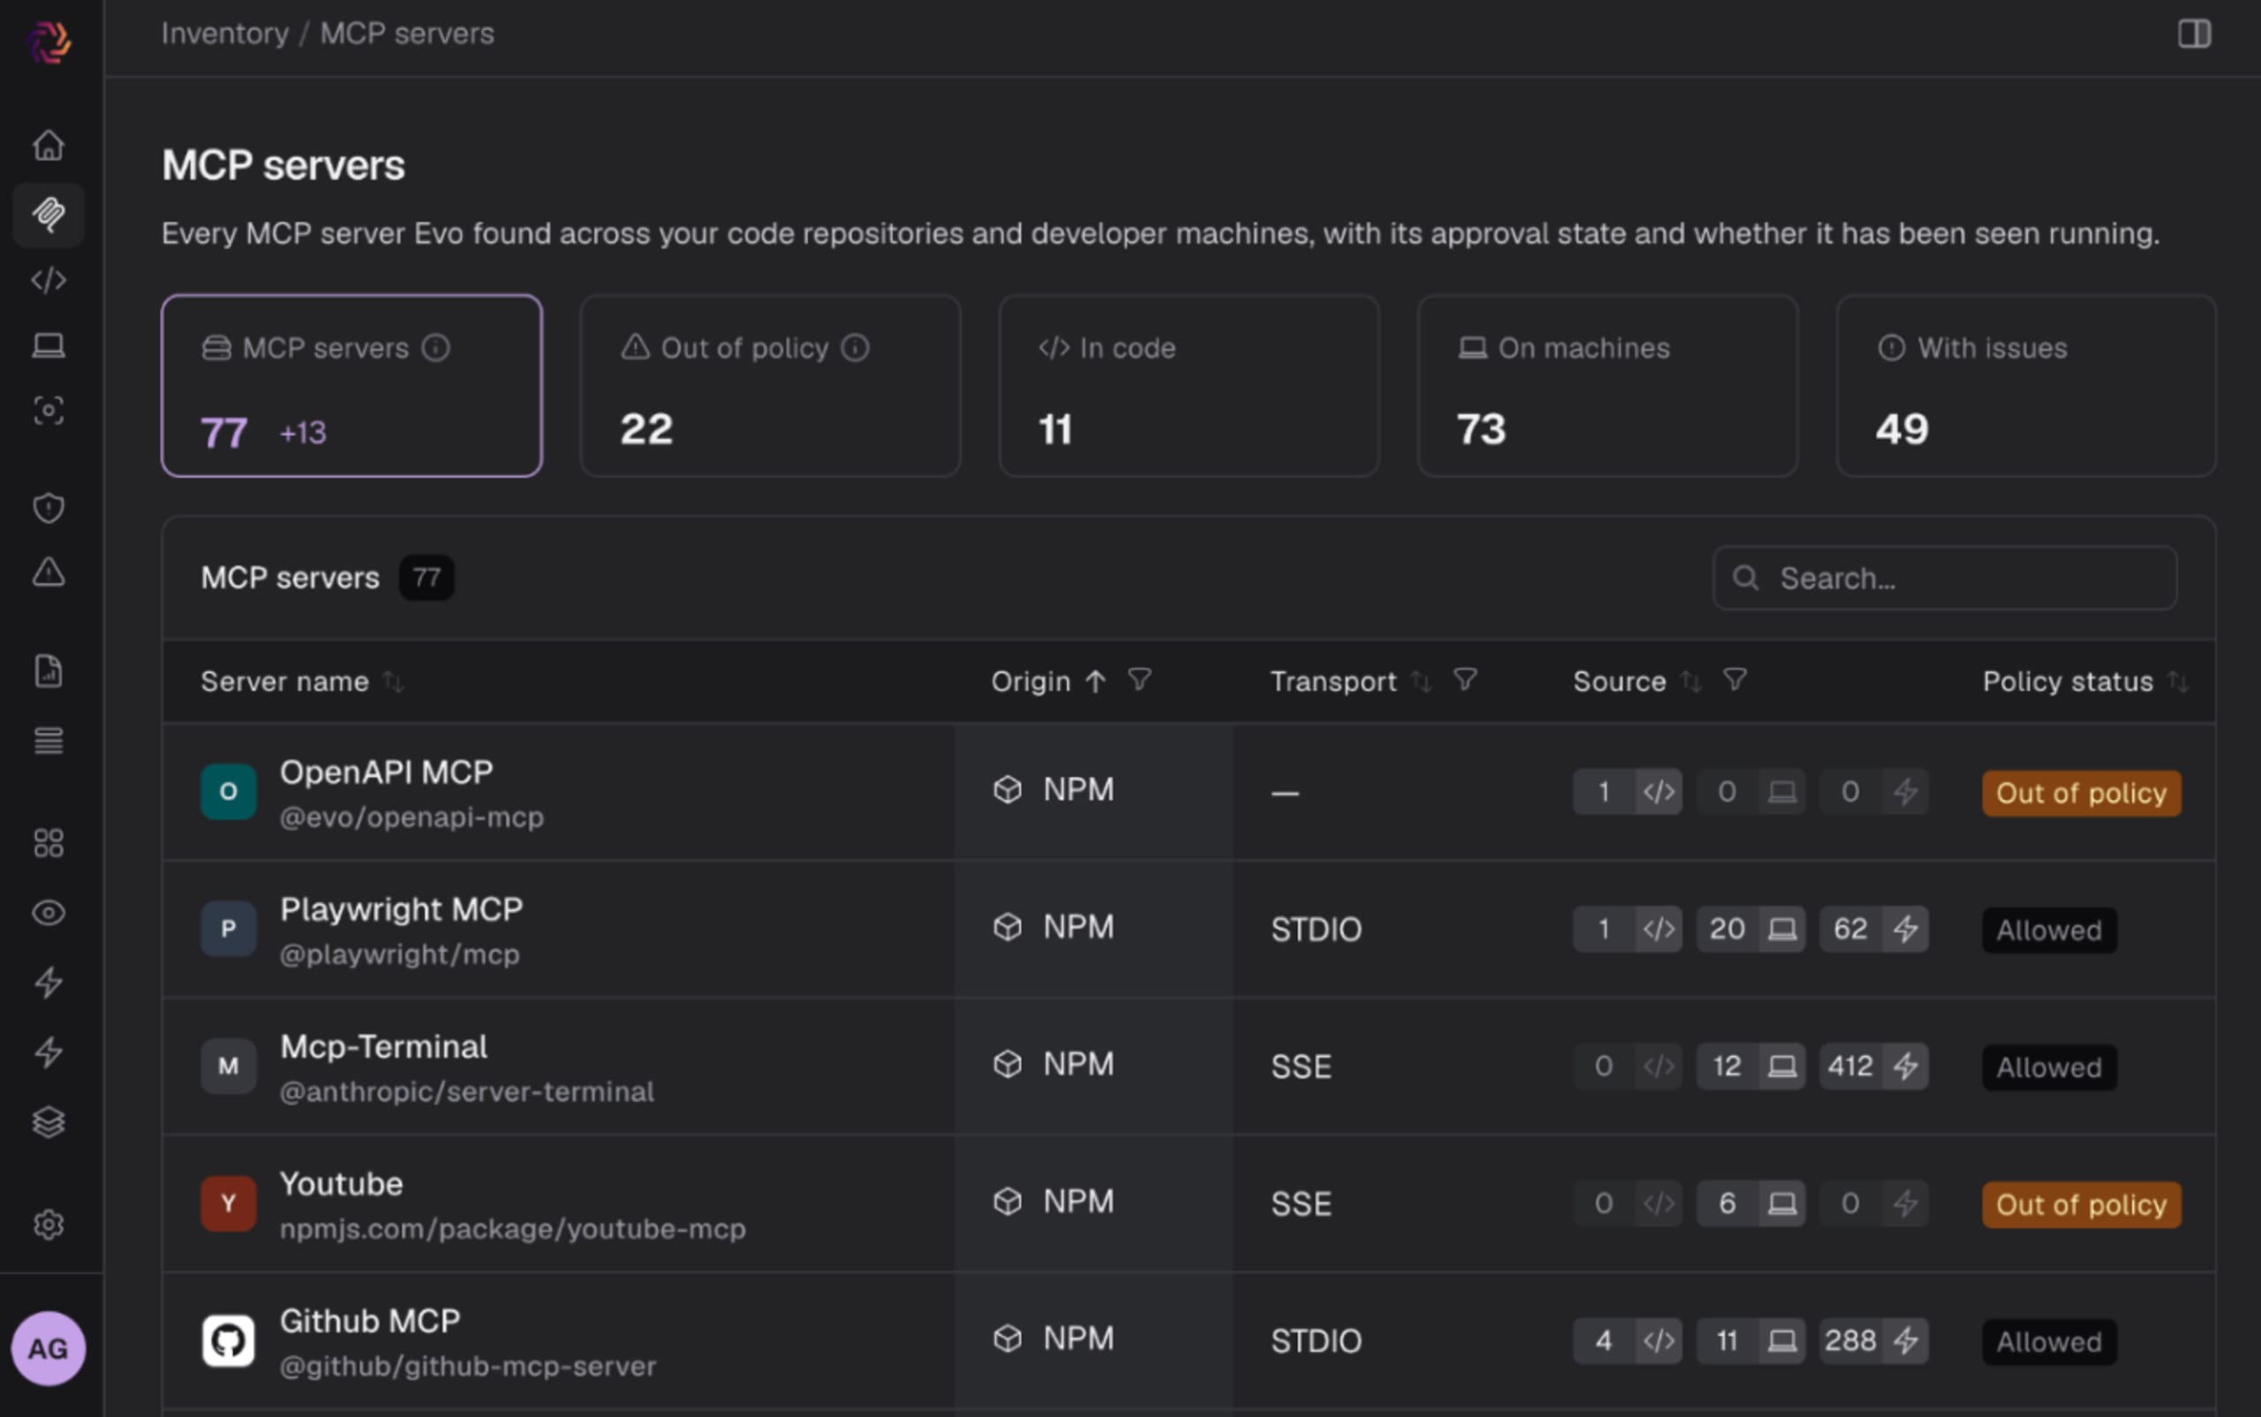Screen dimensions: 2261x1417
Task: Open the shield policy icon in sidebar
Action: pos(48,508)
